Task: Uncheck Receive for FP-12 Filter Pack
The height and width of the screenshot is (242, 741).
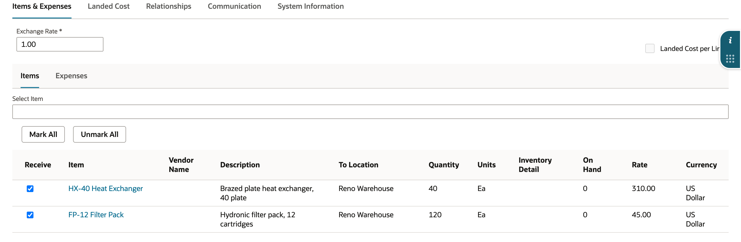Action: (30, 215)
